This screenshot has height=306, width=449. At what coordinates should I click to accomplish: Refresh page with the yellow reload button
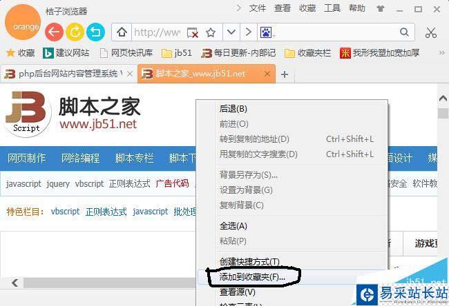point(75,32)
